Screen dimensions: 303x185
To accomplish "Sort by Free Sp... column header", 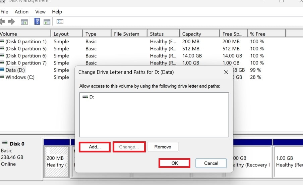I will coord(233,34).
